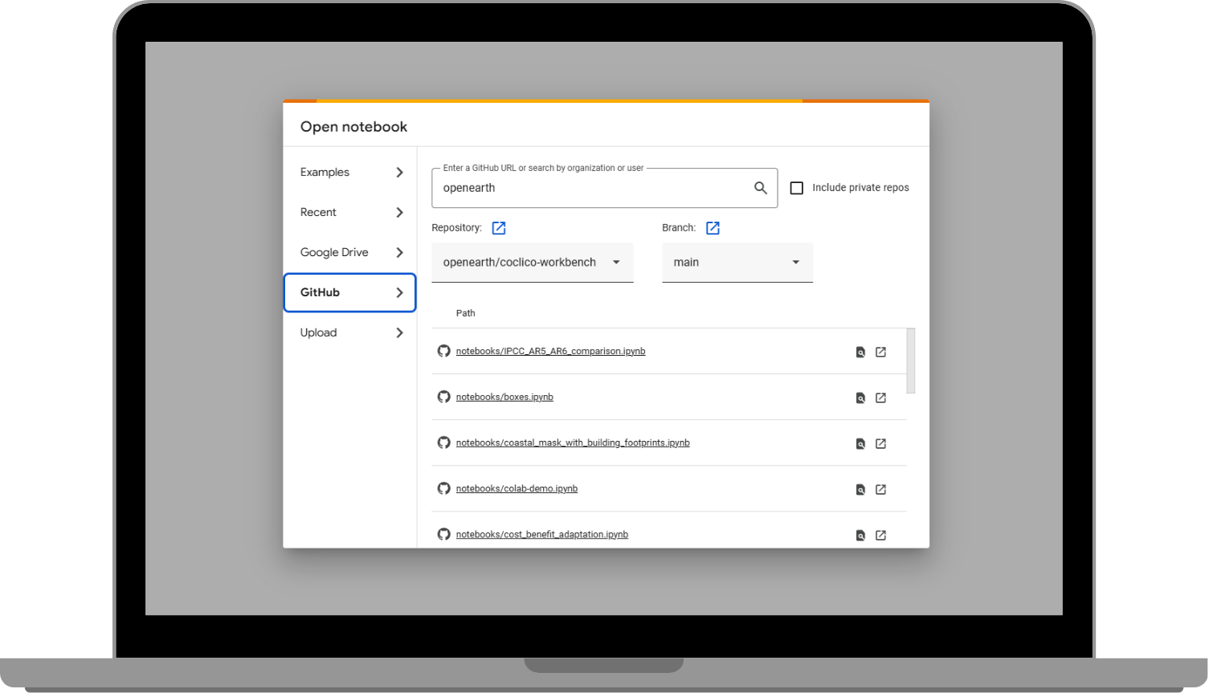Image resolution: width=1209 pixels, height=693 pixels.
Task: Click the Path column header
Action: pyautogui.click(x=466, y=313)
